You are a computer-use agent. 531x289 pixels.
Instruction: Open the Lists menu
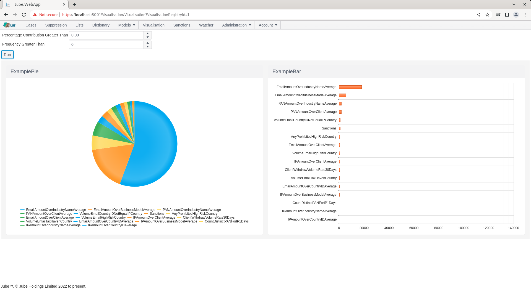point(79,25)
